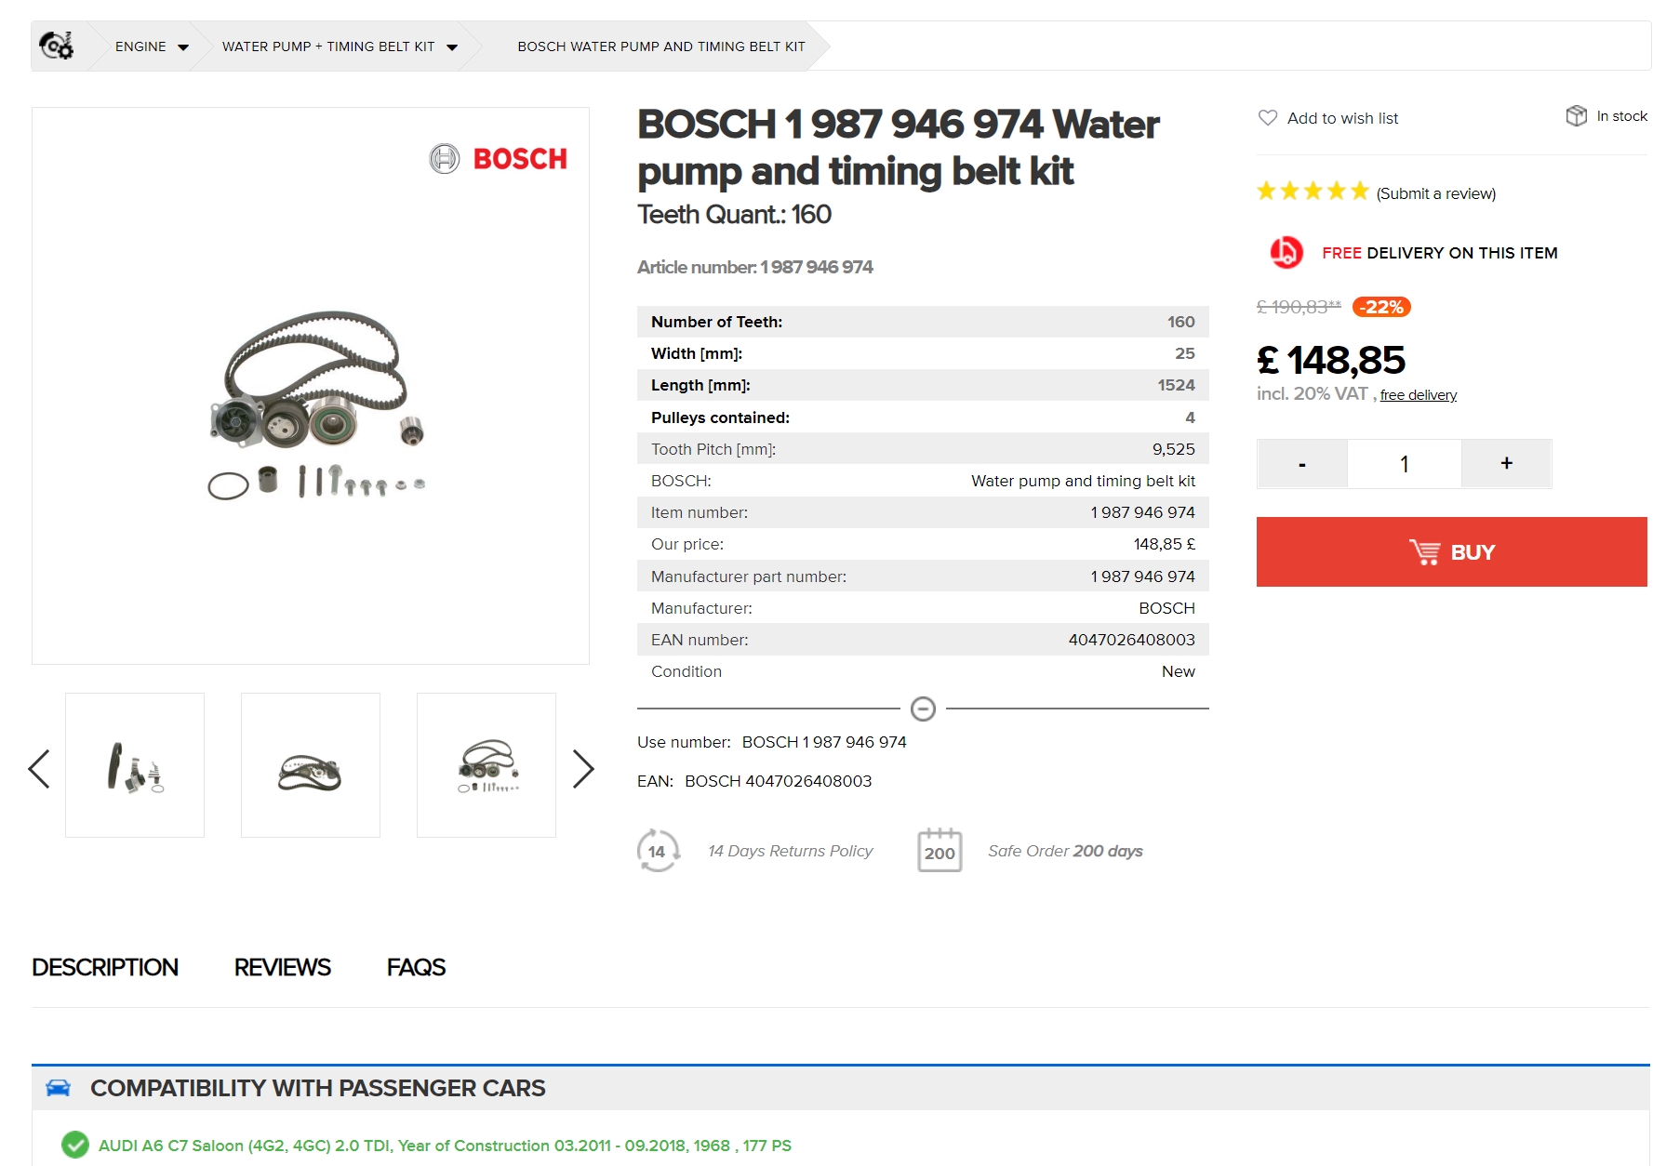The height and width of the screenshot is (1166, 1666).
Task: Select the second thumbnail showing belt
Action: [x=311, y=765]
